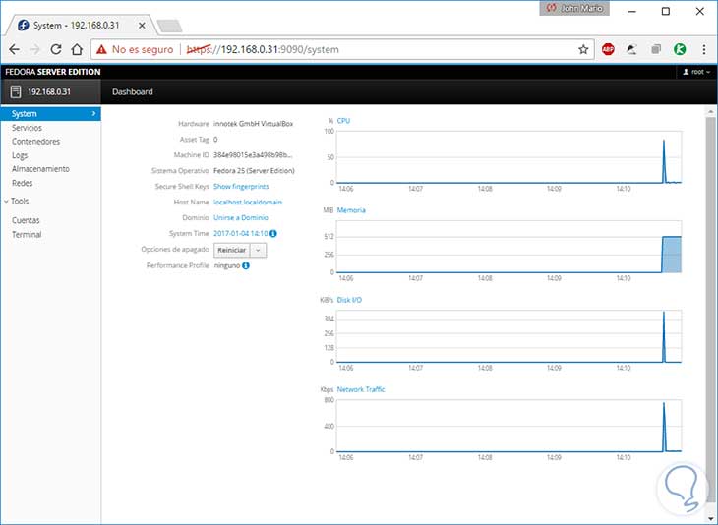Click the CPU usage spike on graph
718x525 pixels.
(x=664, y=161)
